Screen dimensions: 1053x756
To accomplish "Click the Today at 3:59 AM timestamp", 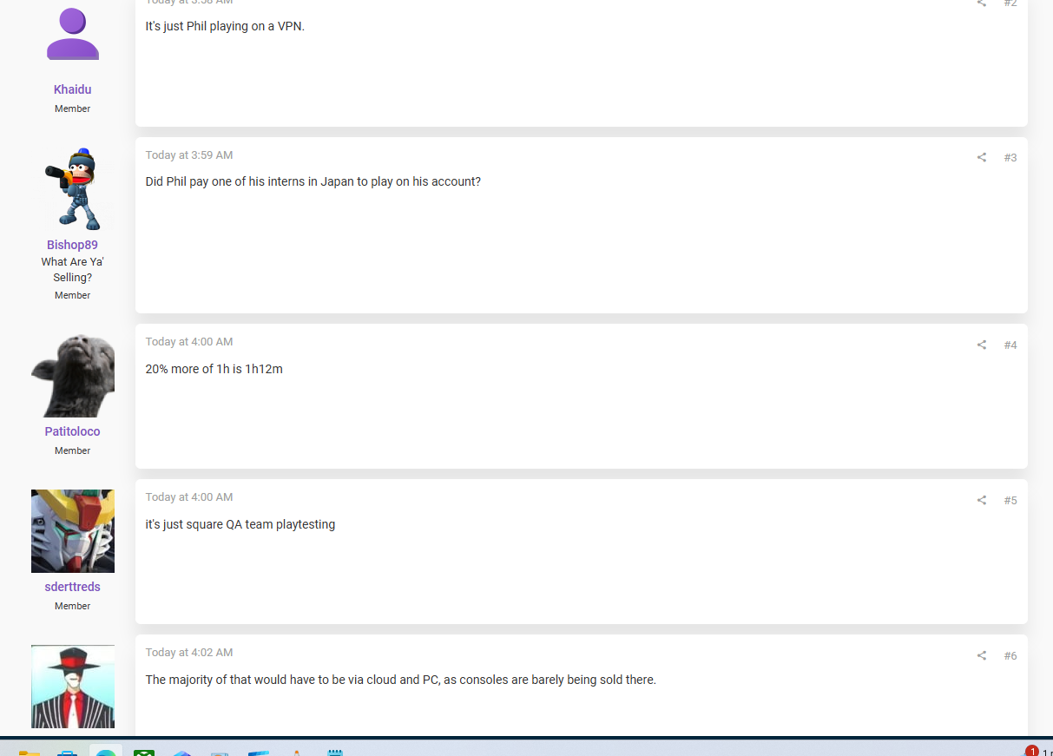I will (x=189, y=155).
